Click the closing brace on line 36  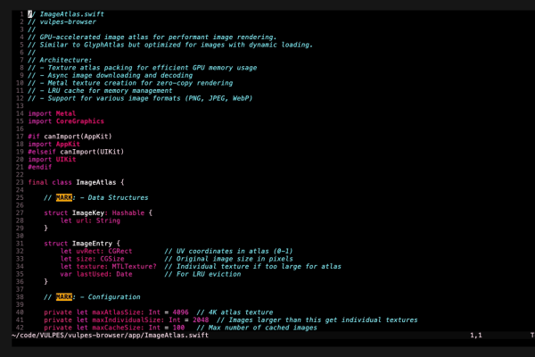tap(45, 282)
